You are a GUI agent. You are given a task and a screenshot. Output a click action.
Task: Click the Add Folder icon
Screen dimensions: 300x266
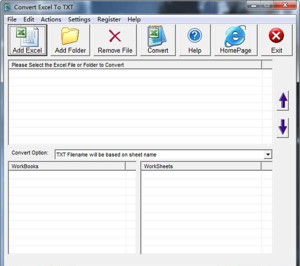(70, 40)
